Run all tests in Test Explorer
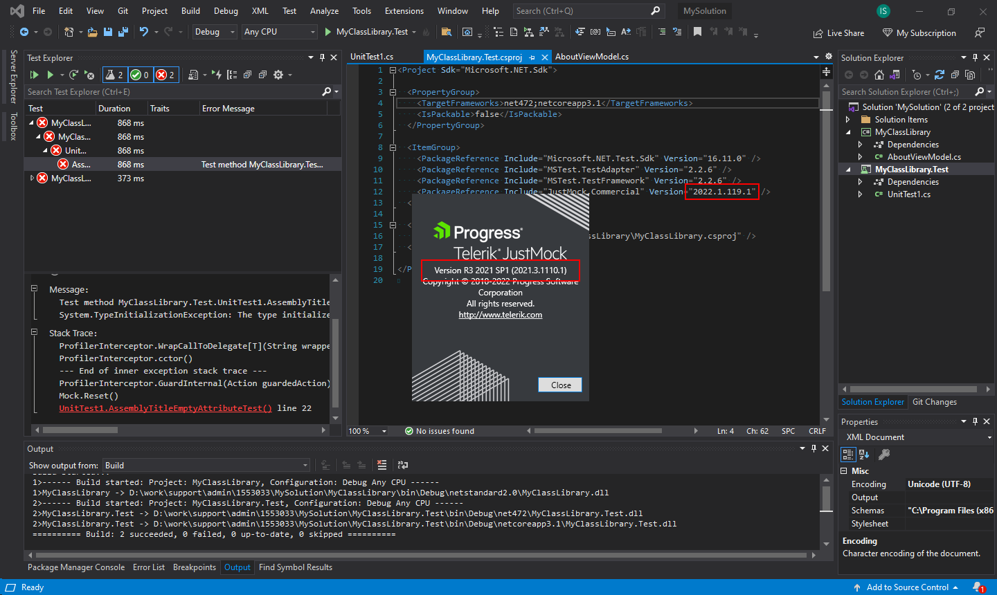 34,75
